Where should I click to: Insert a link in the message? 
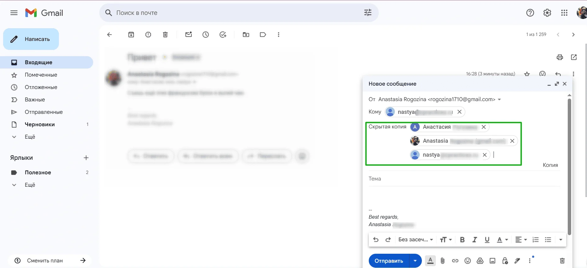tap(455, 261)
